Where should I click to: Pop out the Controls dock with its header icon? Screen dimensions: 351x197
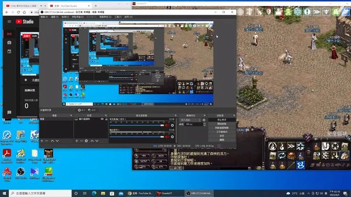pyautogui.click(x=234, y=115)
